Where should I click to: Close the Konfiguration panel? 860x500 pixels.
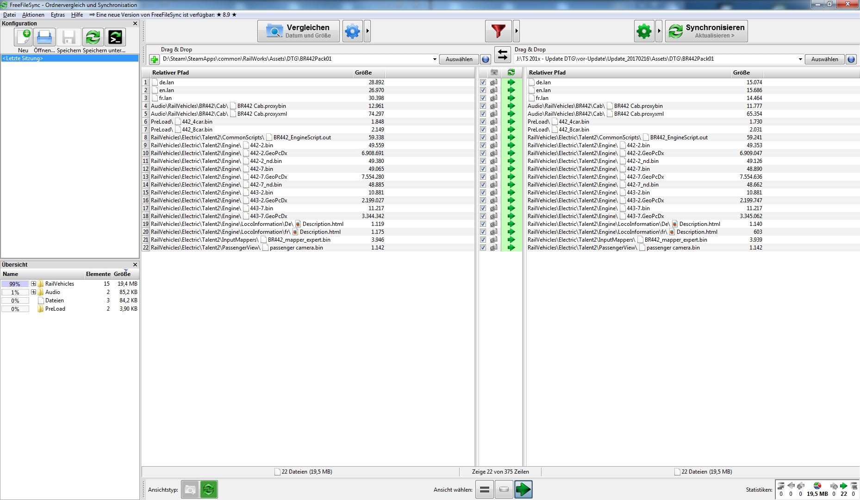(x=135, y=24)
